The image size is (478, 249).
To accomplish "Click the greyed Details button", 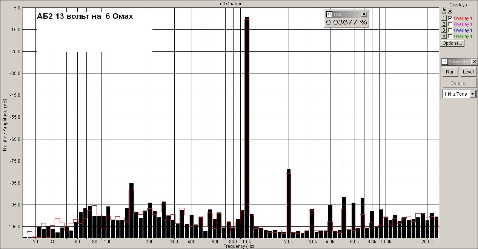I will (459, 83).
